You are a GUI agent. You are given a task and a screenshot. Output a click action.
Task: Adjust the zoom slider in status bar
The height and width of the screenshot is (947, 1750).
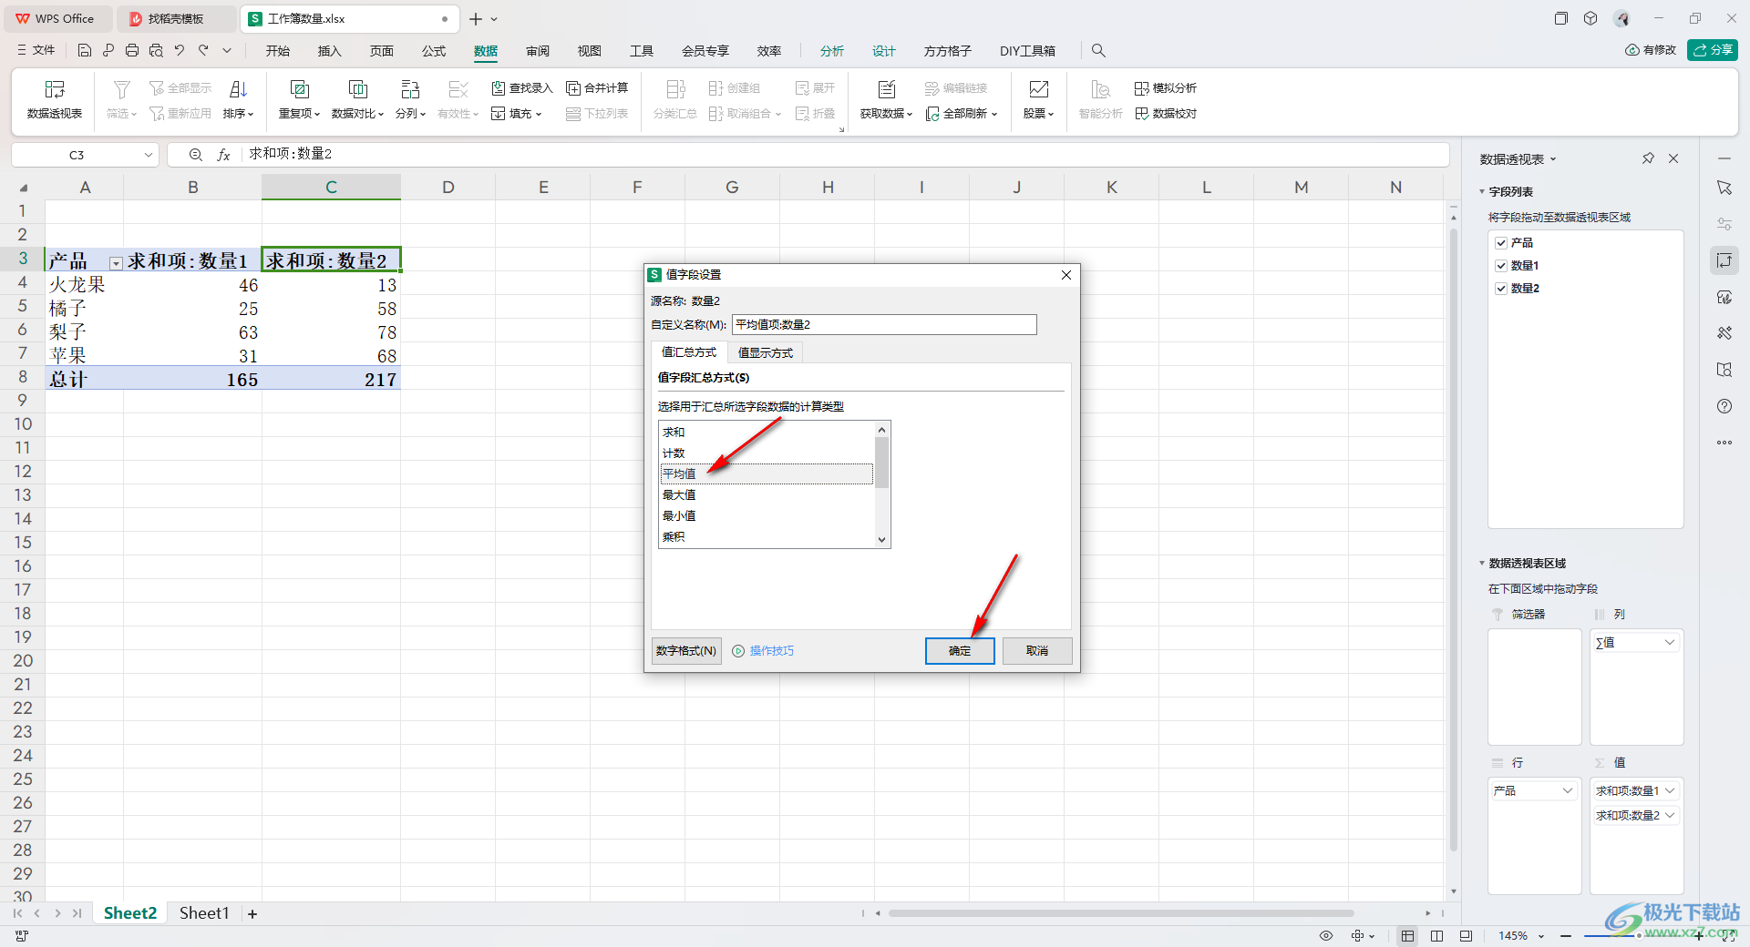click(1638, 936)
